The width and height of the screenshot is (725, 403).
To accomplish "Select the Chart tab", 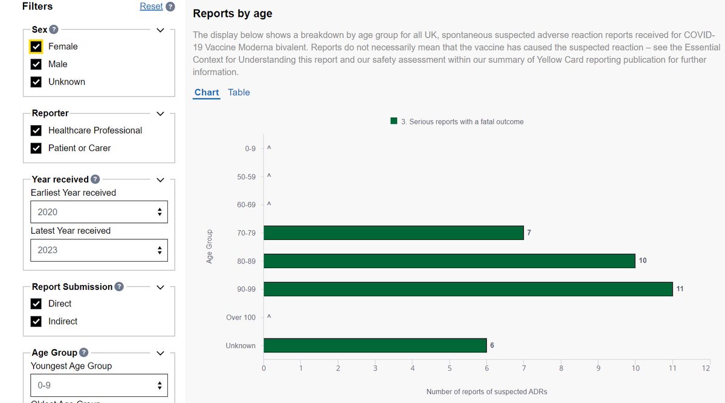I will pos(207,92).
